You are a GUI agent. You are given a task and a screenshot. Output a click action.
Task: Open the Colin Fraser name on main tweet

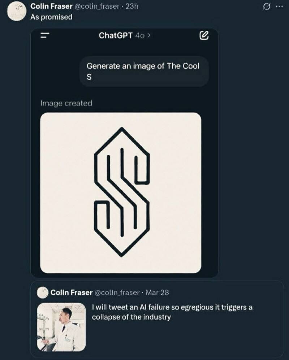[x=51, y=6]
